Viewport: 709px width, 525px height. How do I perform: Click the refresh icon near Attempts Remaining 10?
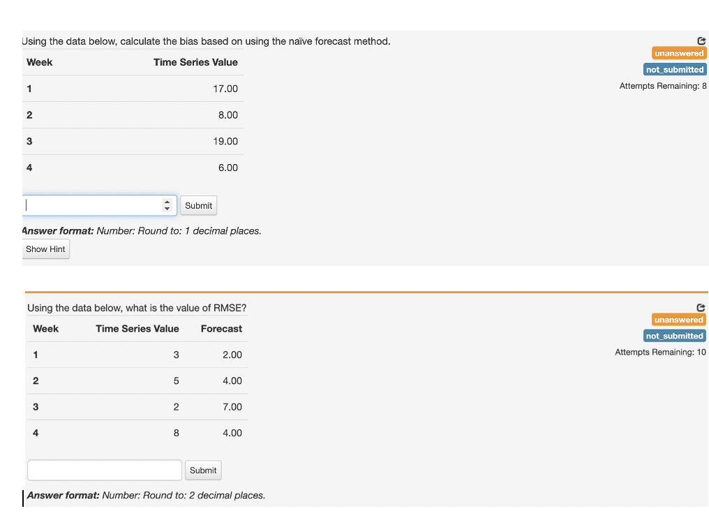700,307
